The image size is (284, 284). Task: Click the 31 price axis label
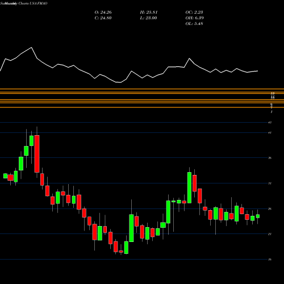click(270, 183)
